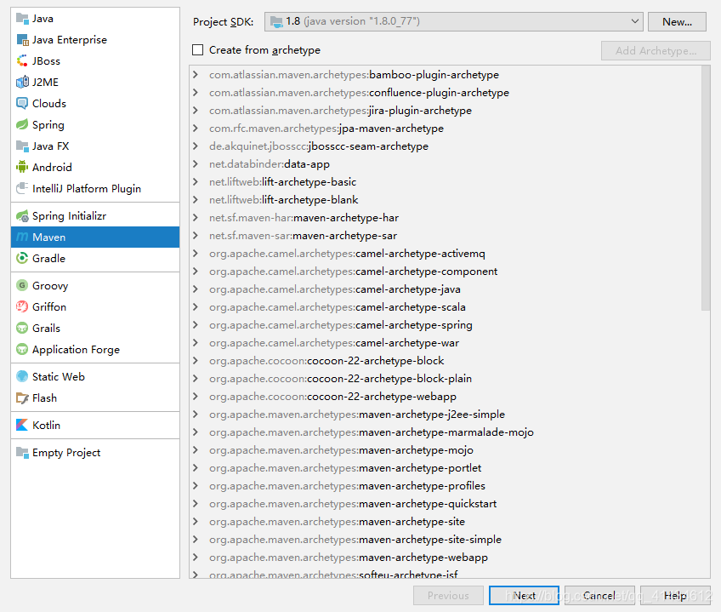Select the Spring Initializr icon
Viewport: 721px width, 612px height.
tap(22, 215)
